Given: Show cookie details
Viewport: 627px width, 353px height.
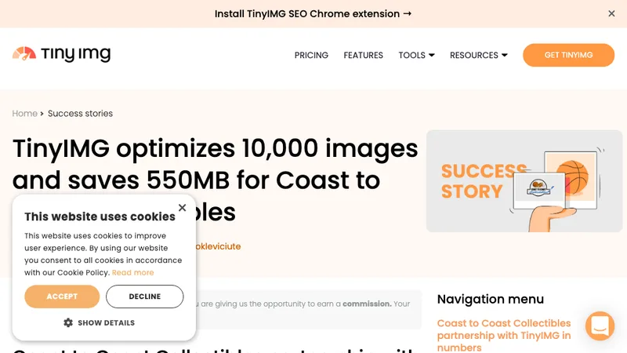Looking at the screenshot, I should (100, 322).
